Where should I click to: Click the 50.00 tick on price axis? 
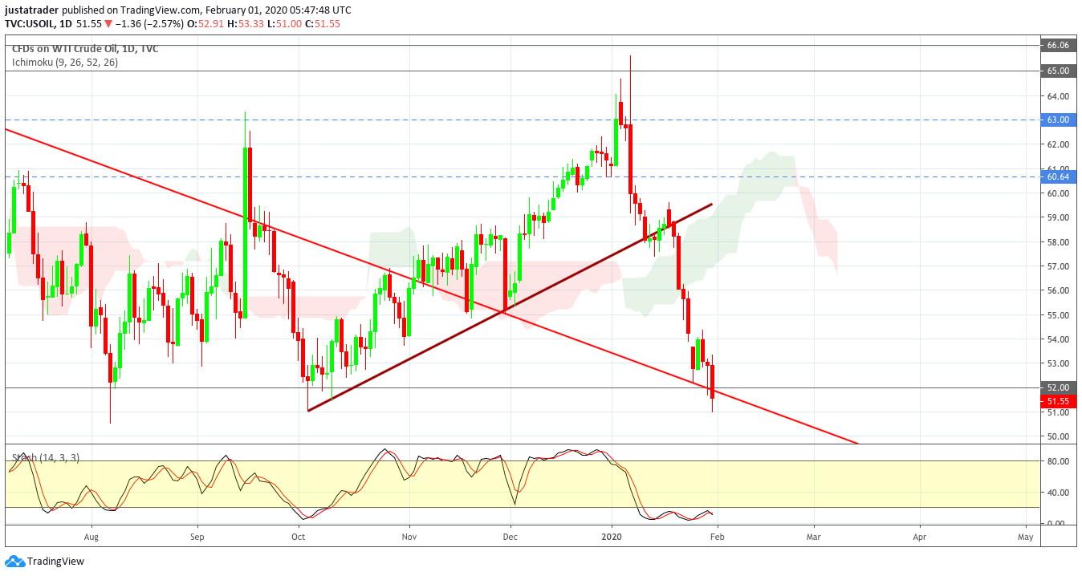(x=1058, y=437)
